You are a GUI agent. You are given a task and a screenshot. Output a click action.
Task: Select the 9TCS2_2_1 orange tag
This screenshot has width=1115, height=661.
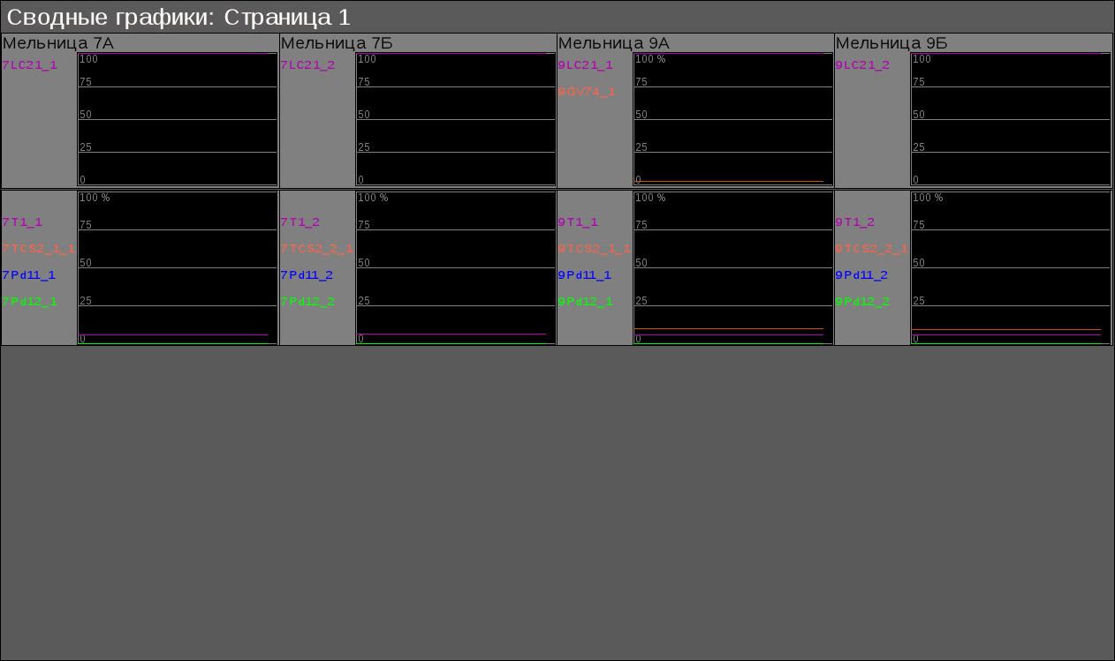(x=871, y=249)
